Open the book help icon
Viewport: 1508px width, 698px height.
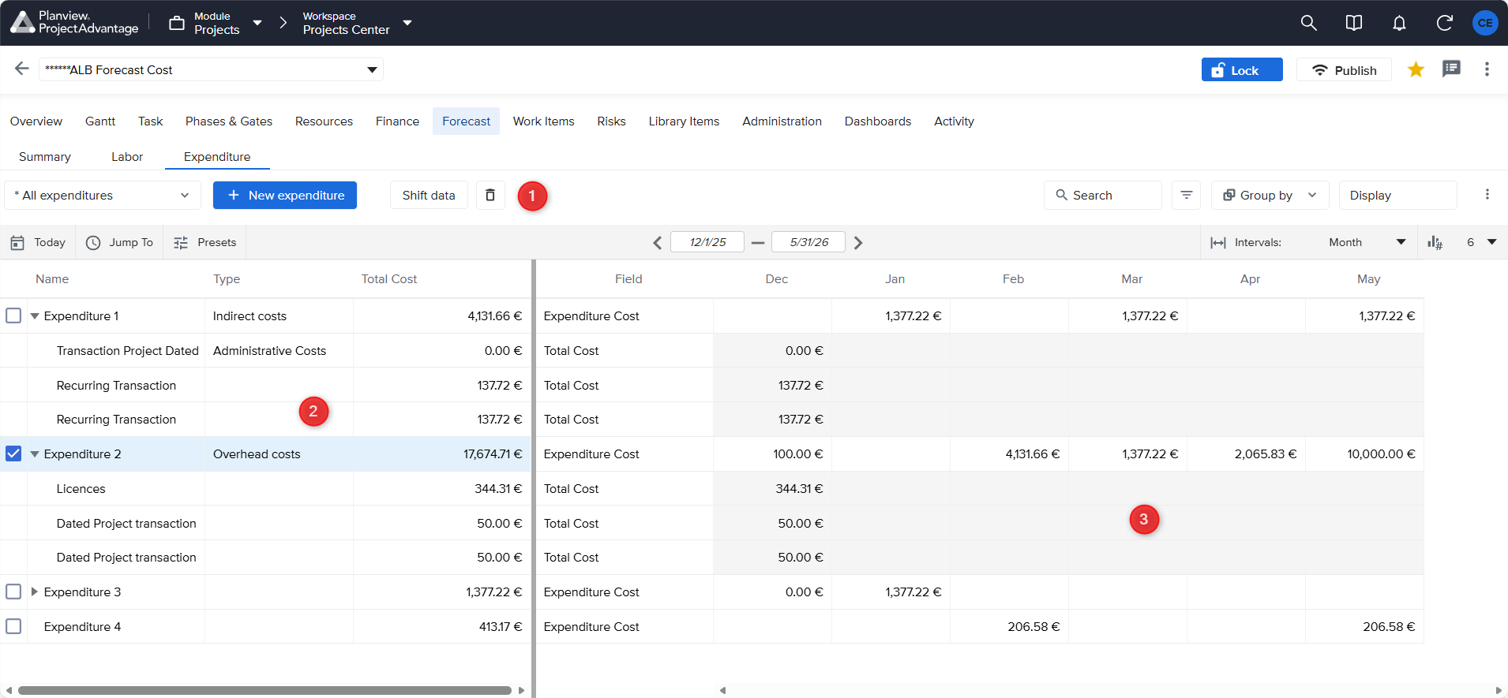pyautogui.click(x=1353, y=23)
